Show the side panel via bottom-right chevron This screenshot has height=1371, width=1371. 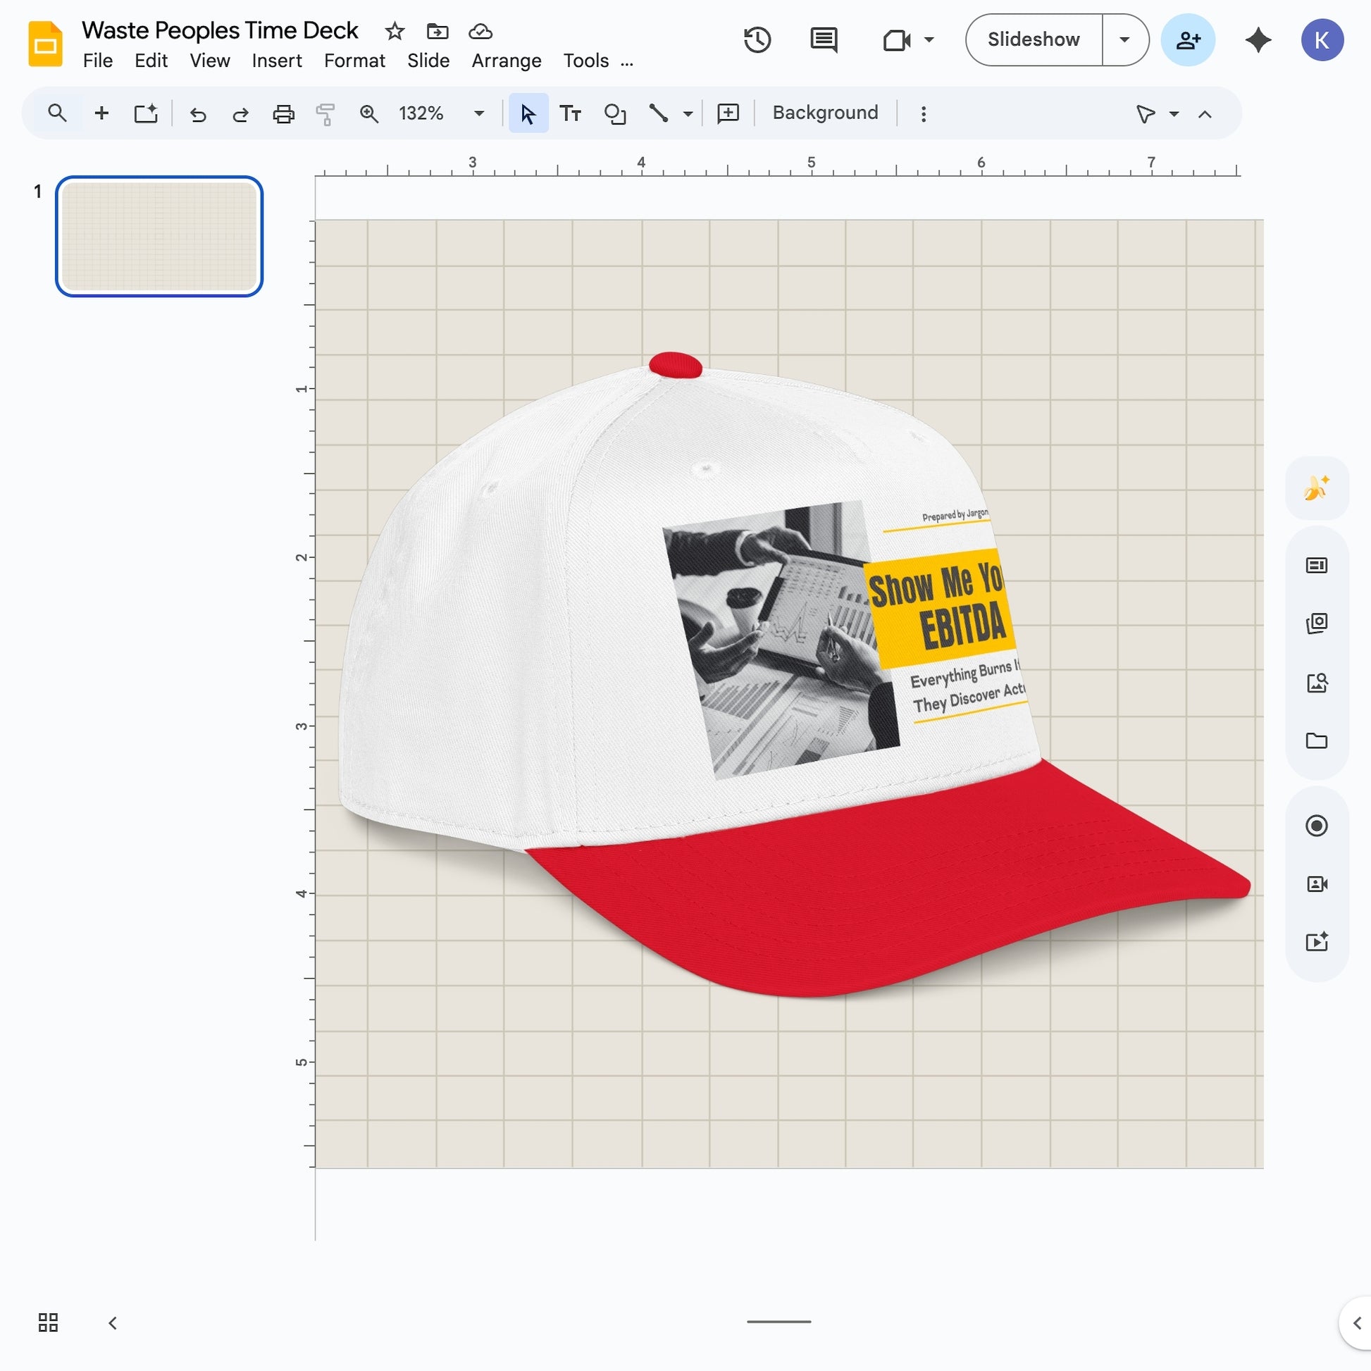click(x=1356, y=1323)
